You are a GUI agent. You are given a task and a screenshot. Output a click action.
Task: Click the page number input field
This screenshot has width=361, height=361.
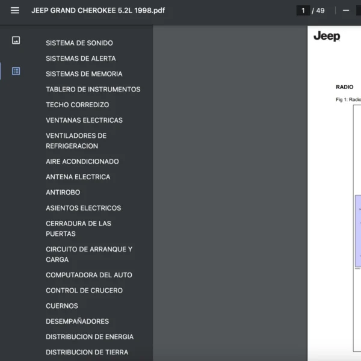303,10
